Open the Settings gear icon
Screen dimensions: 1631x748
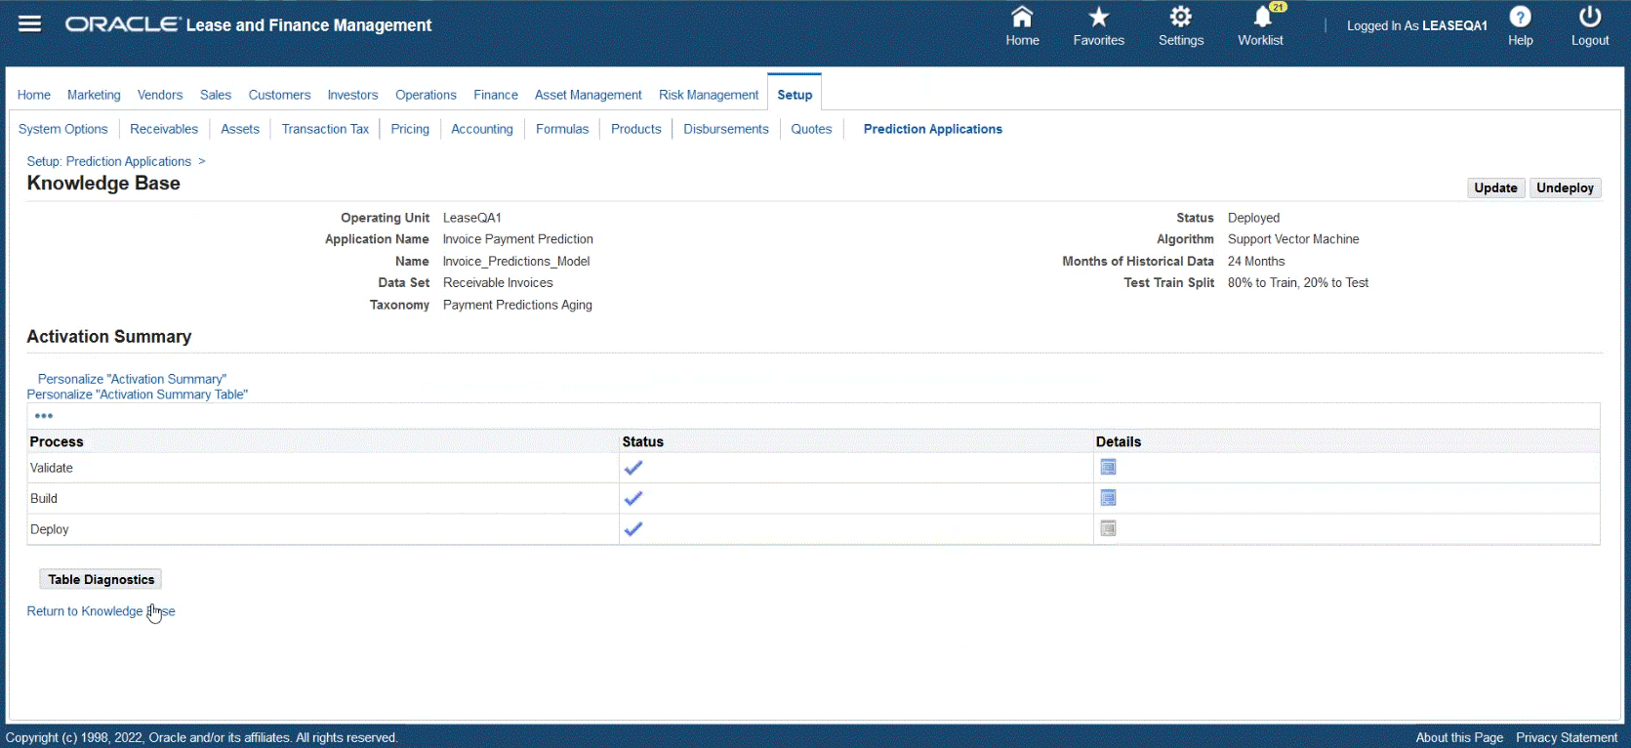point(1181,17)
